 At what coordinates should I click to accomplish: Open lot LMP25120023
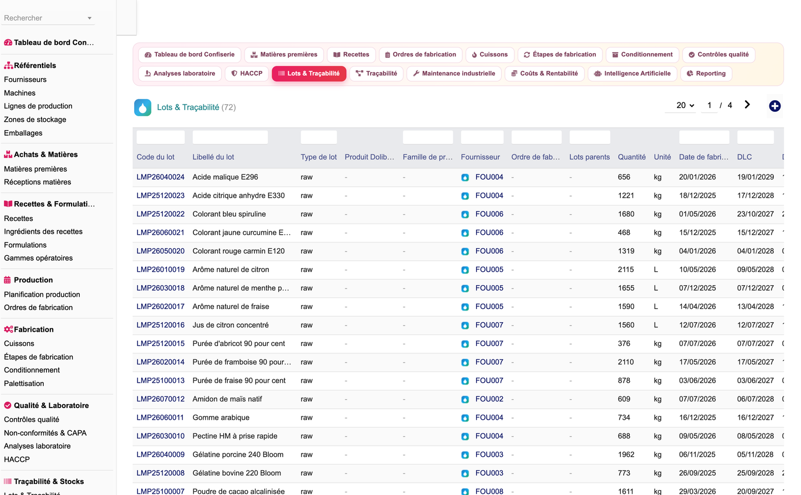click(161, 195)
